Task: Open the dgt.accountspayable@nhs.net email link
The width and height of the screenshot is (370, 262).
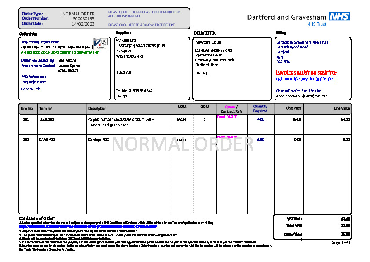Action: (x=305, y=79)
